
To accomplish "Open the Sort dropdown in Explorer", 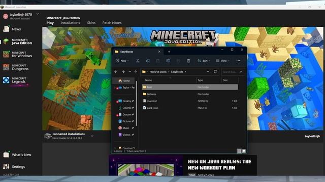I will pos(204,61).
